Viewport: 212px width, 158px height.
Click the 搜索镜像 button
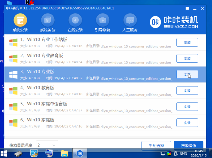pyautogui.click(x=188, y=146)
